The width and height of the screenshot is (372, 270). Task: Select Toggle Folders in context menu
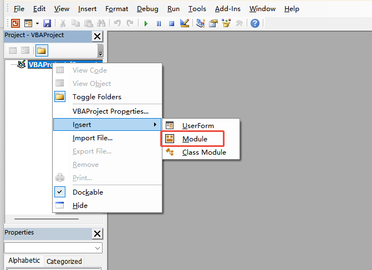tap(96, 97)
